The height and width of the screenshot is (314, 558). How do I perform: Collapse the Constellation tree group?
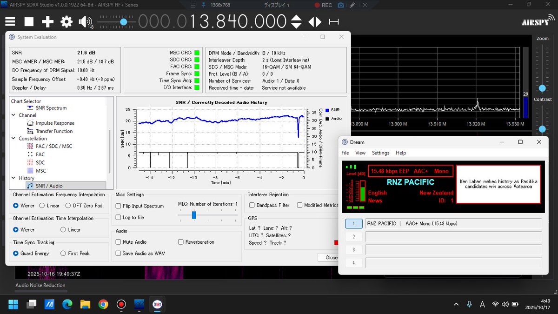point(14,139)
